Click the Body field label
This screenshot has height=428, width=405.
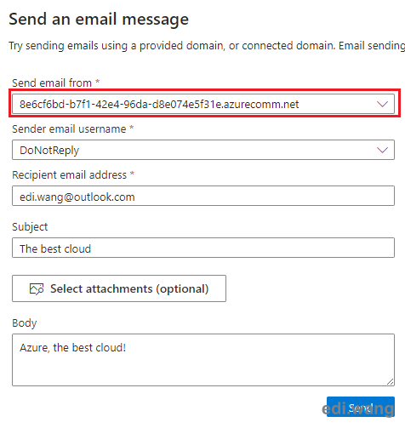coord(25,323)
